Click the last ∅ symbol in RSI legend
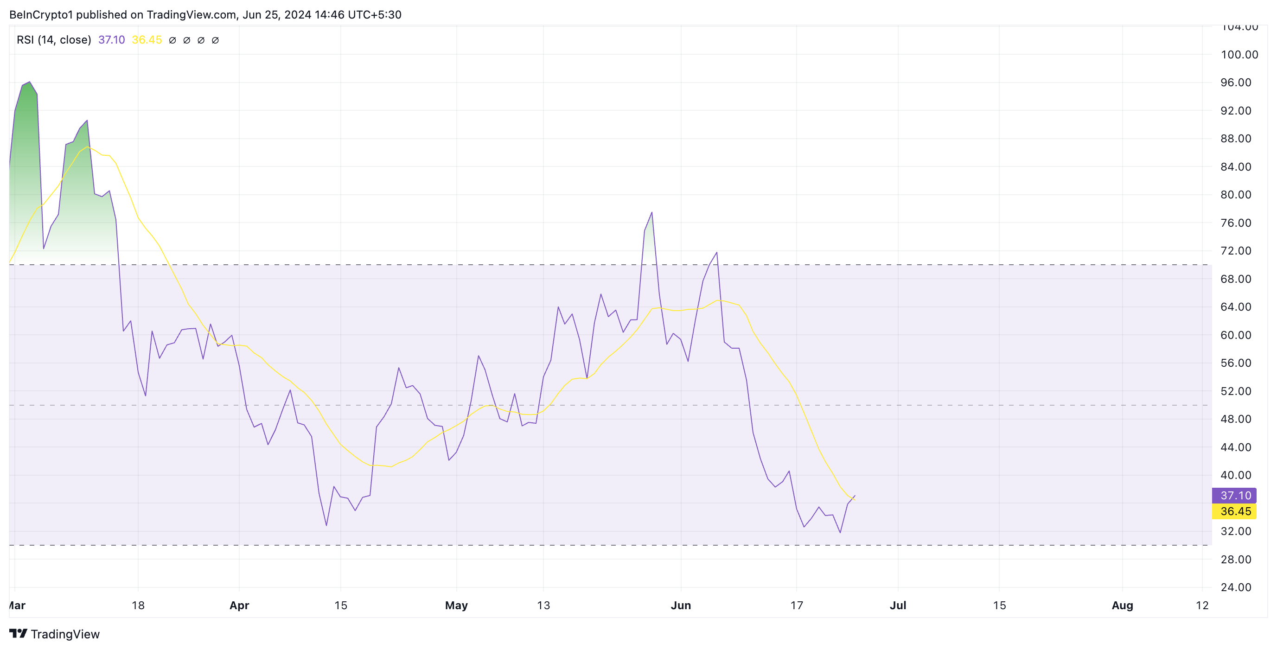1277x650 pixels. pos(215,40)
